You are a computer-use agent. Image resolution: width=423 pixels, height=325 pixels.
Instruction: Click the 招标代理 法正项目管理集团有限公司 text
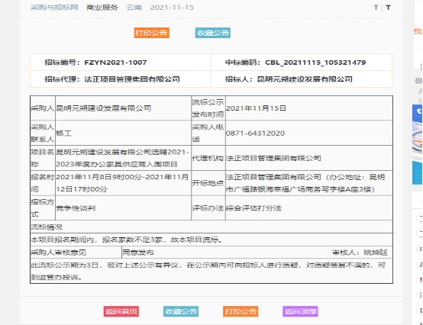pyautogui.click(x=112, y=79)
